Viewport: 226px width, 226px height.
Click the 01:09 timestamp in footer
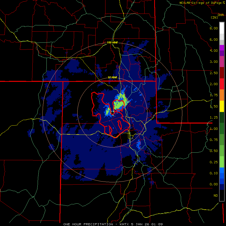pyautogui.click(x=157, y=224)
